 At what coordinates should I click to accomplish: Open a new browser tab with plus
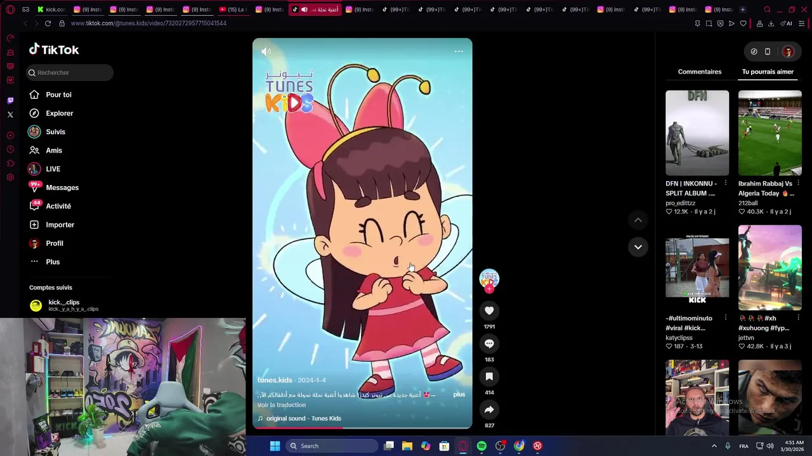pyautogui.click(x=742, y=9)
